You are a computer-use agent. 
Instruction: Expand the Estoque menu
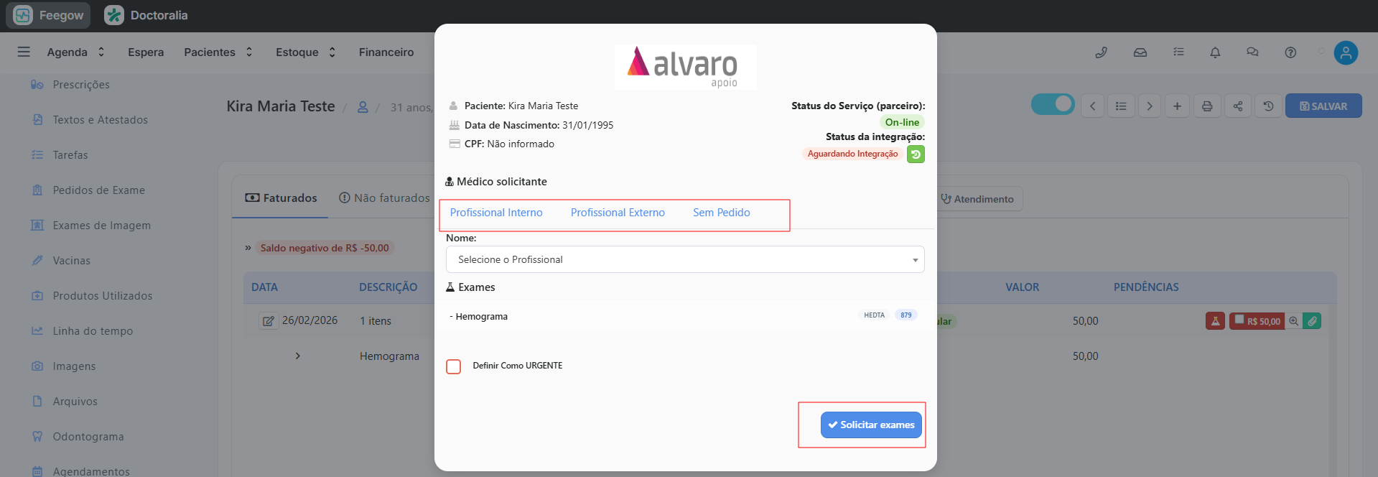click(306, 52)
